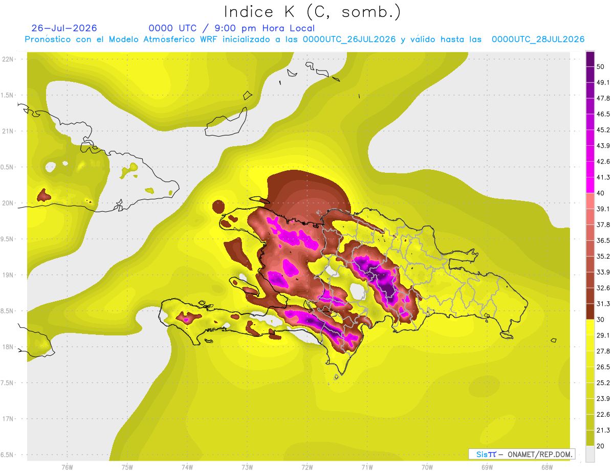Click the "23.9" color scale value
The image size is (614, 474).
pos(603,399)
